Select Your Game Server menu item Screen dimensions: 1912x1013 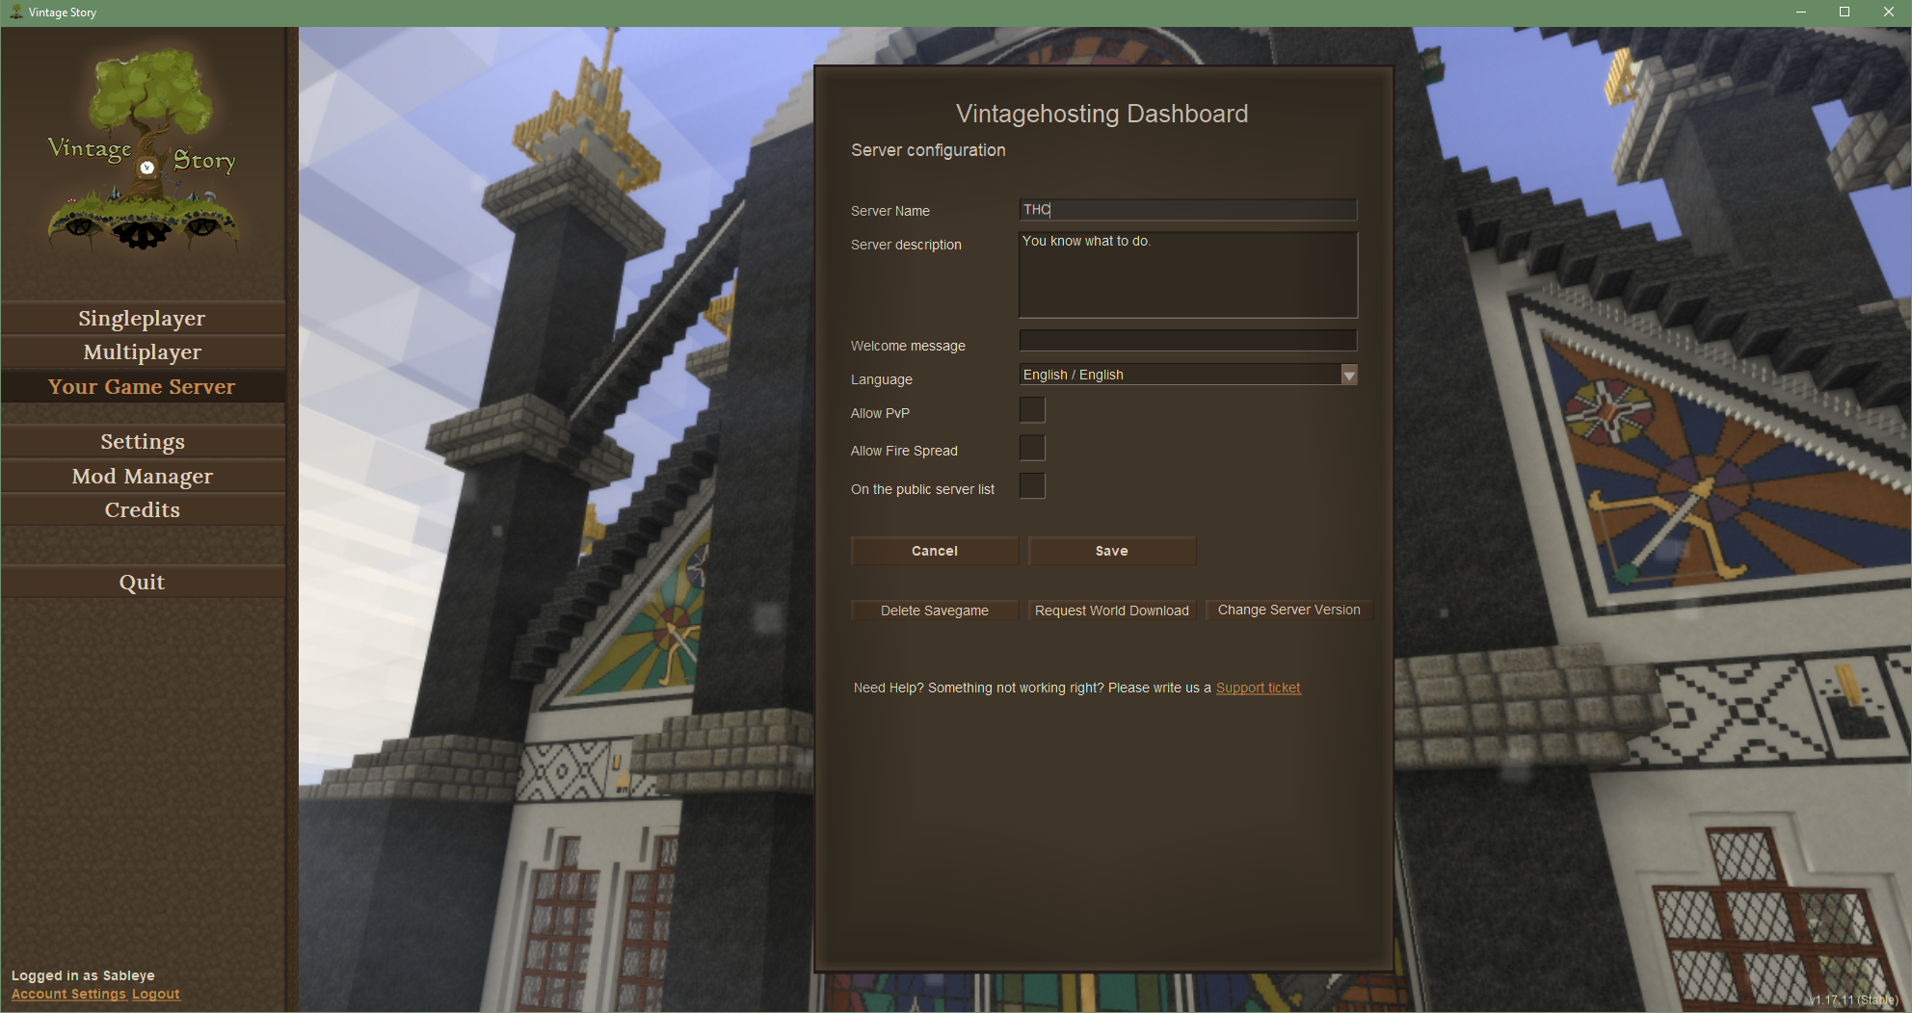point(142,387)
